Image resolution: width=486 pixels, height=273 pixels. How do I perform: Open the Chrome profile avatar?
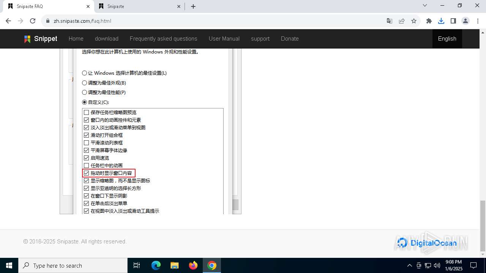465,21
